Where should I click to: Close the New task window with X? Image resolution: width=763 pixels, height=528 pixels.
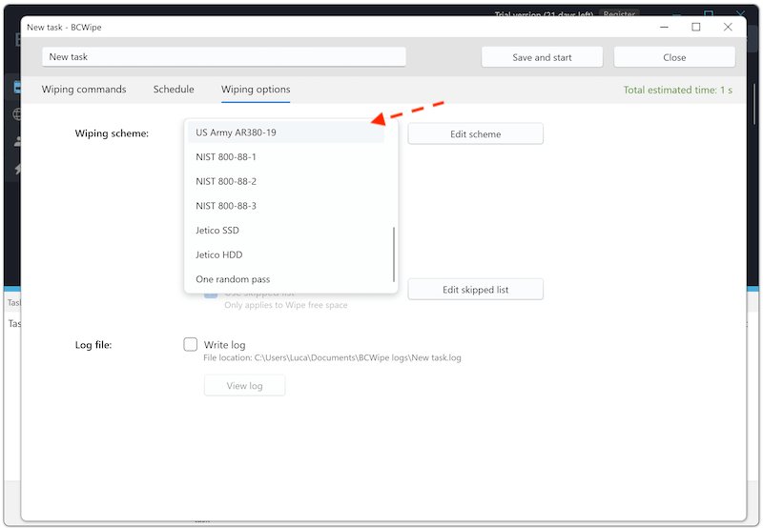[728, 28]
